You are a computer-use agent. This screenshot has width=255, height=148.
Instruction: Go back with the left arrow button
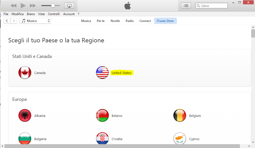pos(7,21)
